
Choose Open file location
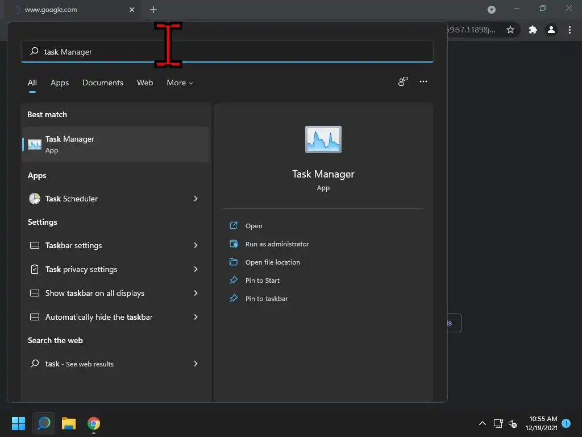(273, 262)
